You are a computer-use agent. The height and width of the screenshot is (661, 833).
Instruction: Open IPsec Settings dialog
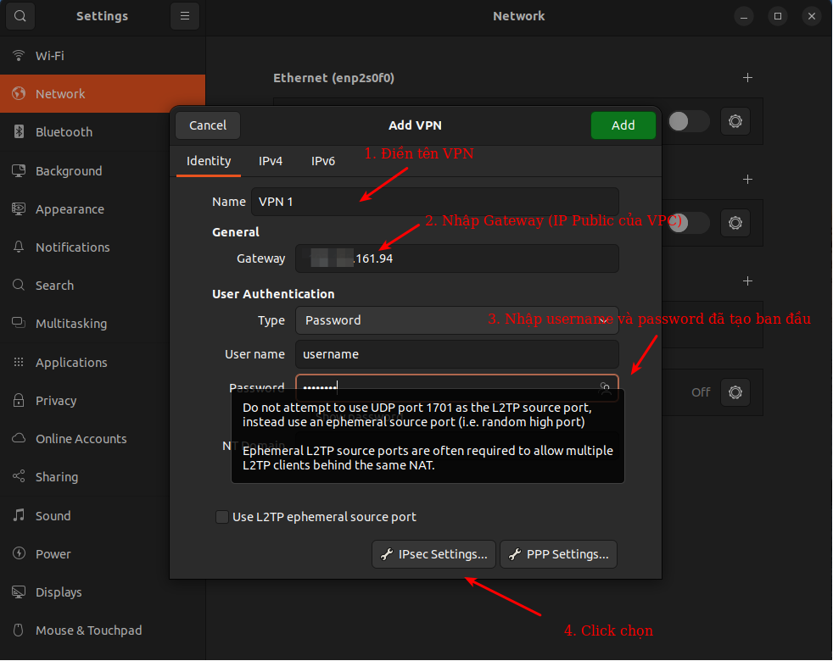tap(433, 555)
